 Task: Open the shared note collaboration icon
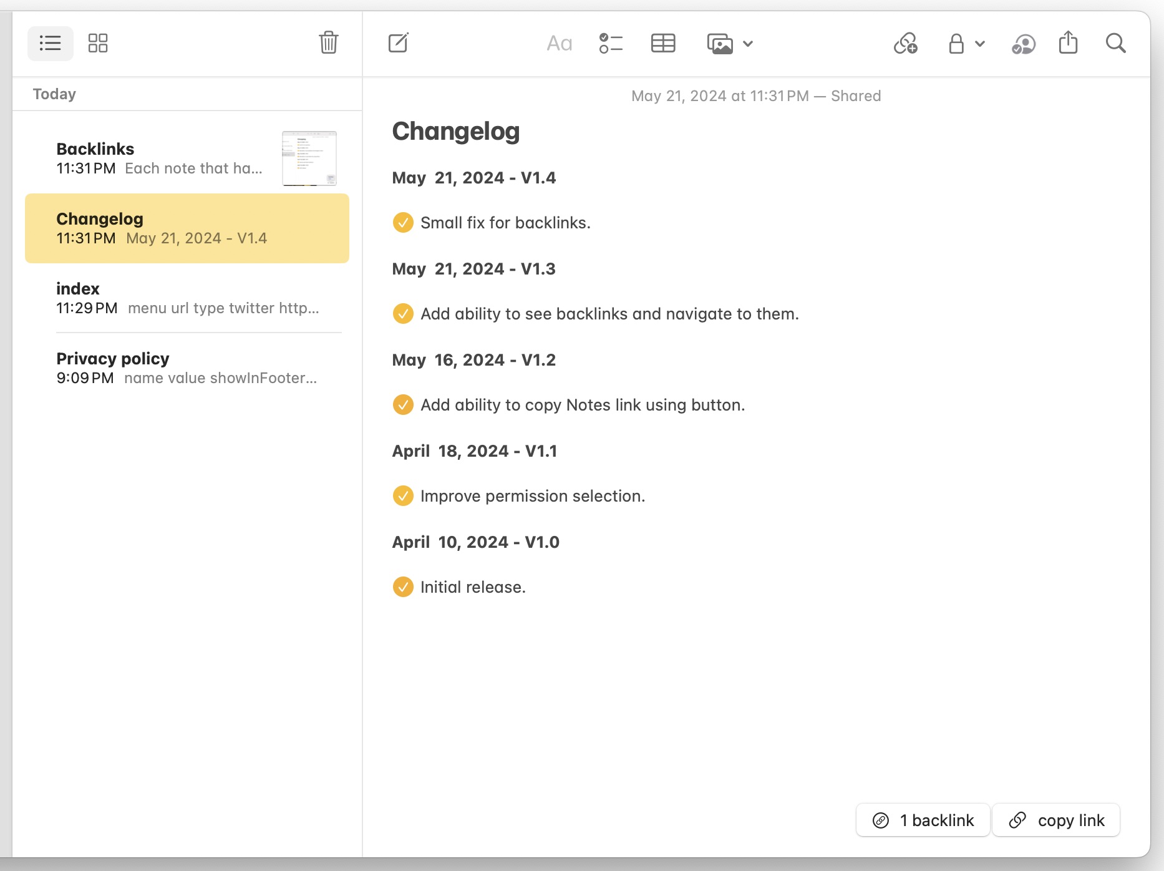pyautogui.click(x=1024, y=44)
